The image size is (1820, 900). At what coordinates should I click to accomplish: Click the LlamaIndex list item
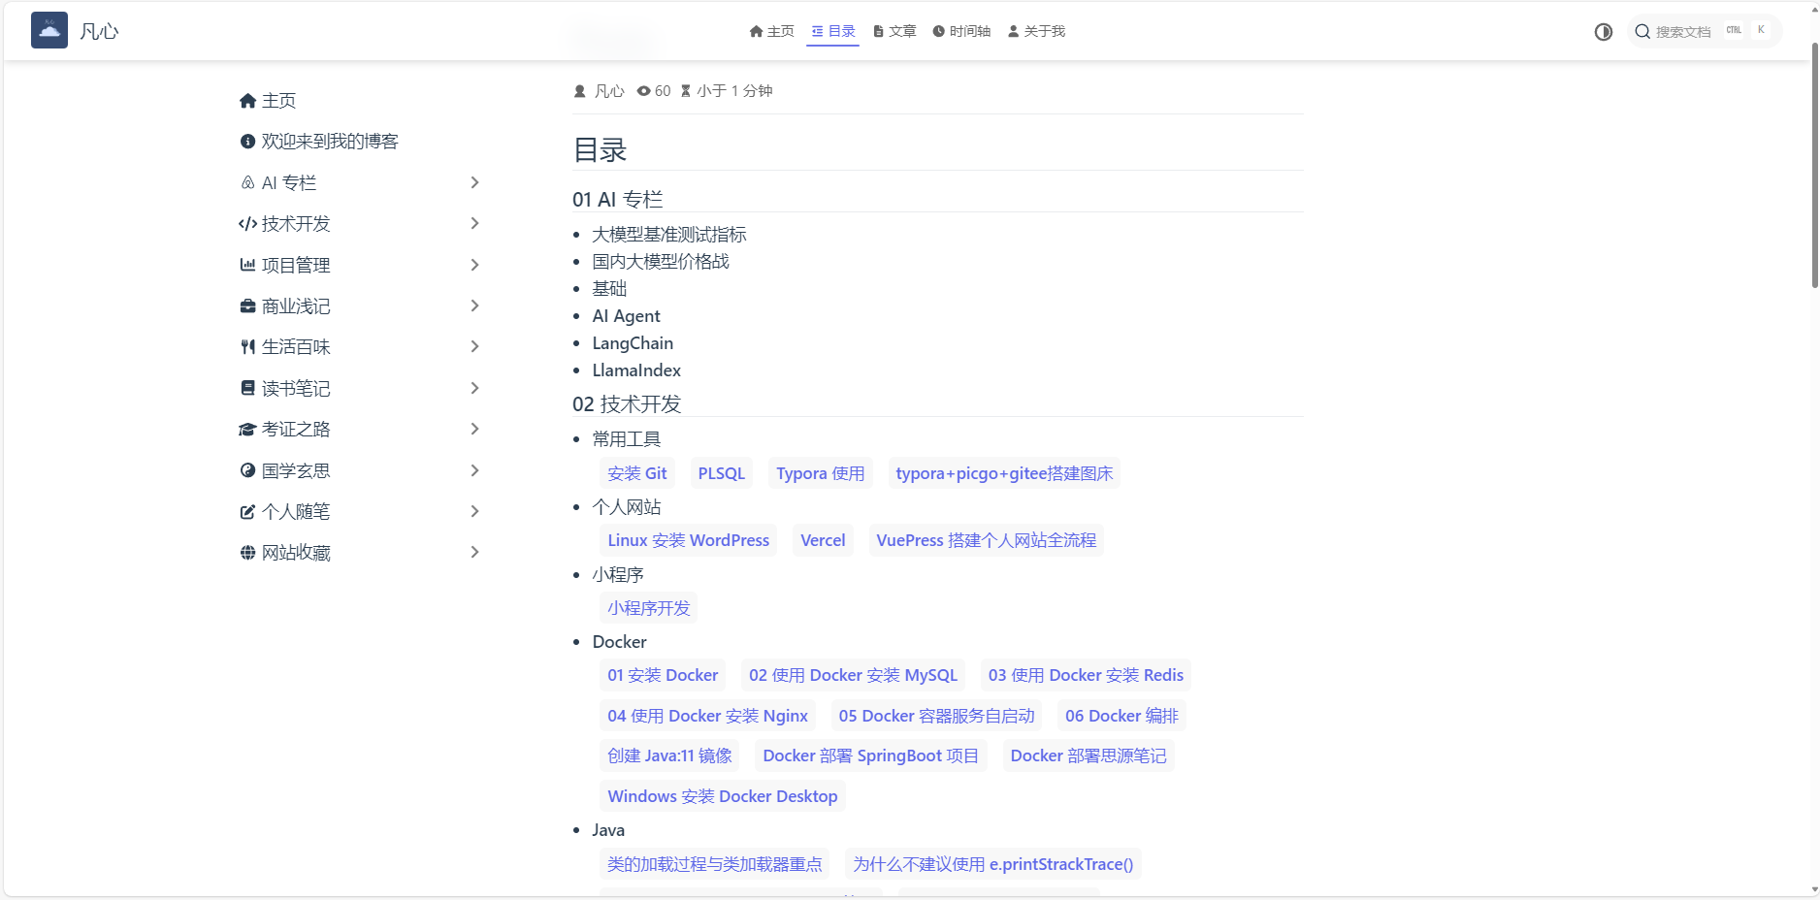[x=636, y=370]
